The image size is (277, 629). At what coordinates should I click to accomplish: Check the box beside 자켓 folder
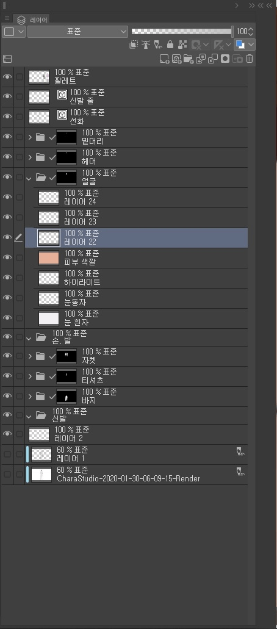(20, 356)
